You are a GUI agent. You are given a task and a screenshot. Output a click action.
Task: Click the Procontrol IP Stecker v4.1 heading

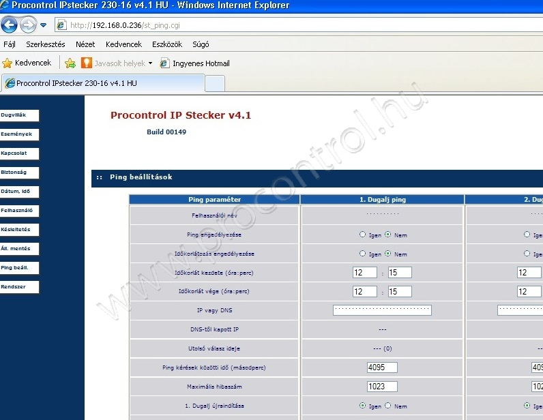tap(181, 115)
